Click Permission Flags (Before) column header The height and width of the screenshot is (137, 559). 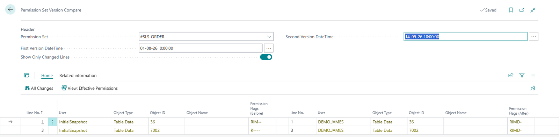click(x=259, y=108)
